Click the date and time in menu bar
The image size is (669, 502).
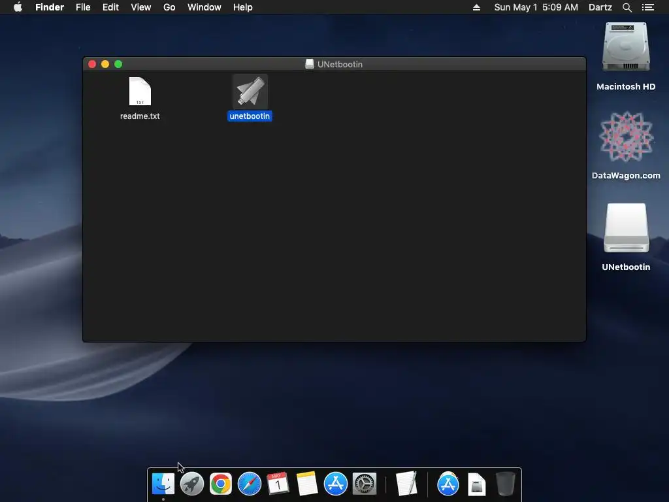click(536, 7)
